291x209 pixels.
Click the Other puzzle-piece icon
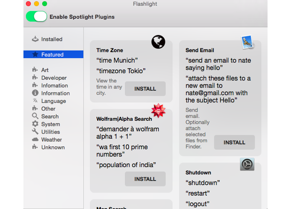tap(35, 108)
